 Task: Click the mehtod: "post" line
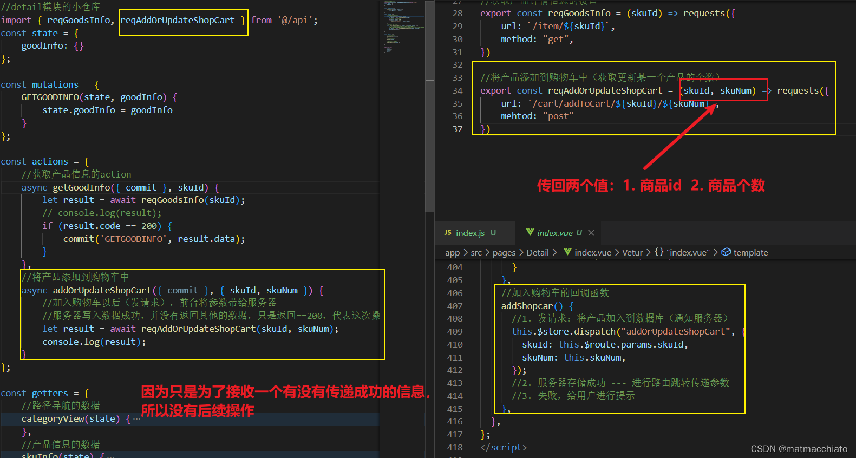click(x=537, y=116)
